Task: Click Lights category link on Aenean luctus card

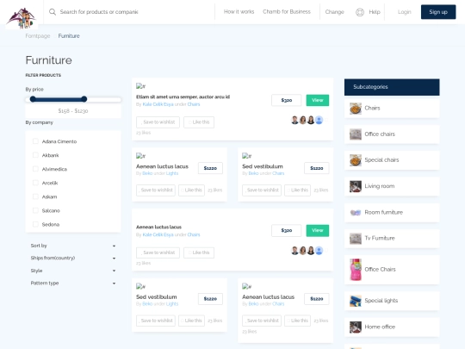Action: click(x=172, y=173)
